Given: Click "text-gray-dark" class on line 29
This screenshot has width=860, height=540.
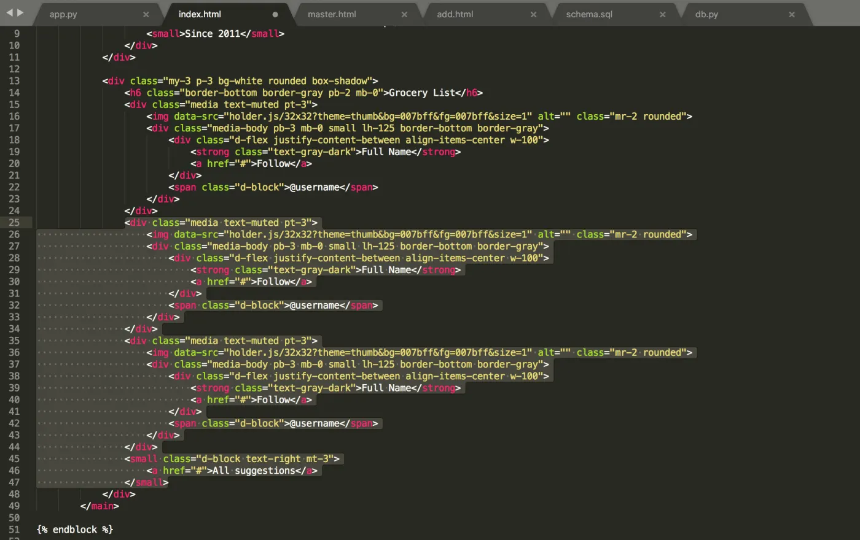Looking at the screenshot, I should click(x=312, y=270).
